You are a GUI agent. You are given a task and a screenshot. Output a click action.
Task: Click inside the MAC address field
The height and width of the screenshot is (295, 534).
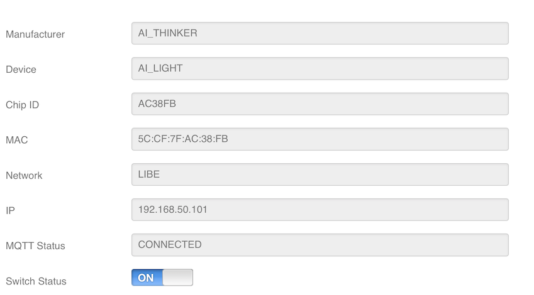point(320,139)
